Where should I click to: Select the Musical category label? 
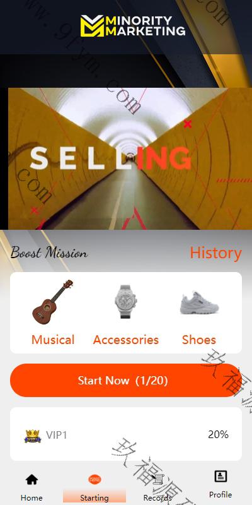point(53,340)
